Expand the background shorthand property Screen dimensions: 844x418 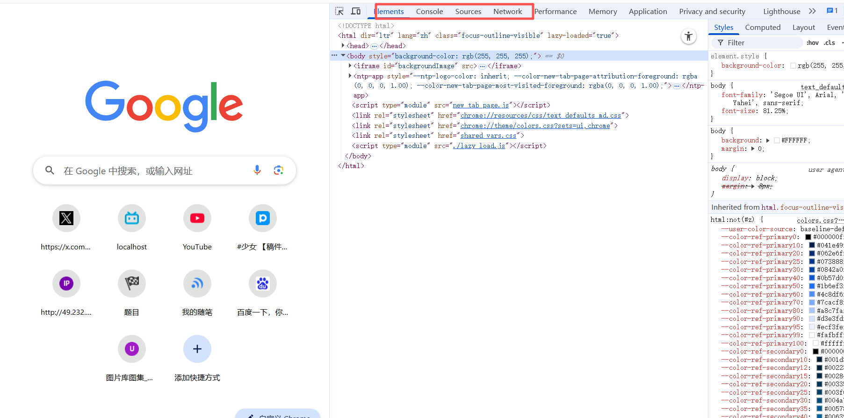[768, 140]
